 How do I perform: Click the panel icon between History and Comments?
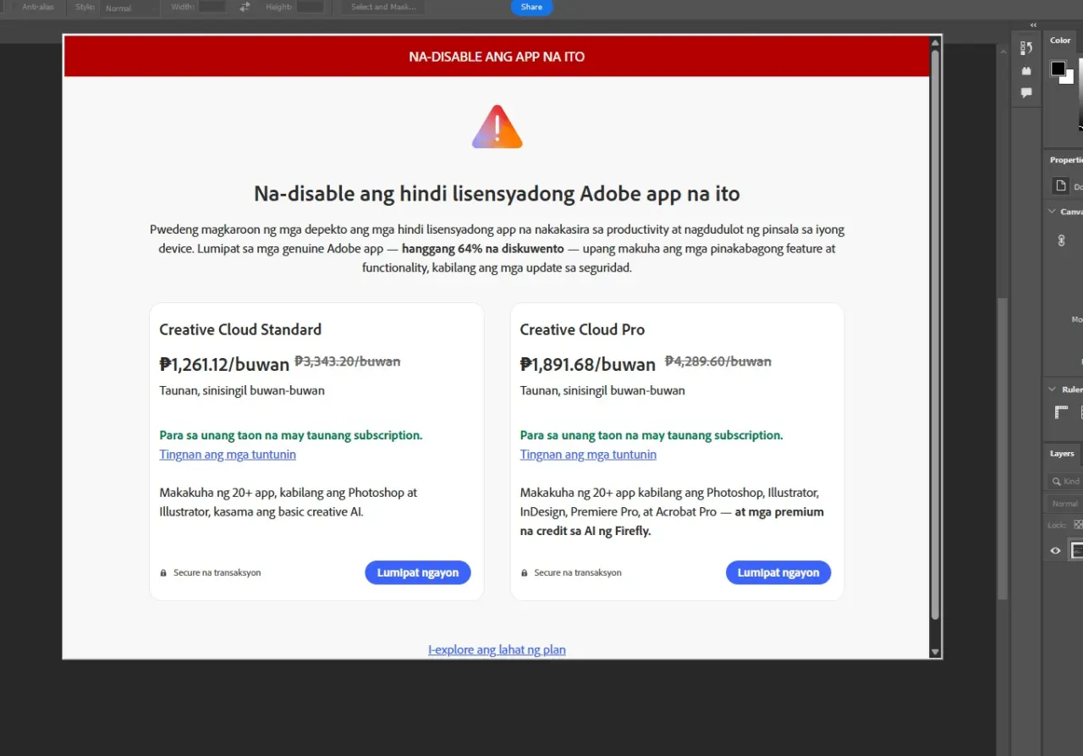[1026, 71]
